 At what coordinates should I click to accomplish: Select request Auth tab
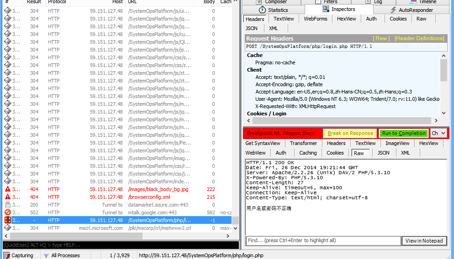tap(371, 19)
